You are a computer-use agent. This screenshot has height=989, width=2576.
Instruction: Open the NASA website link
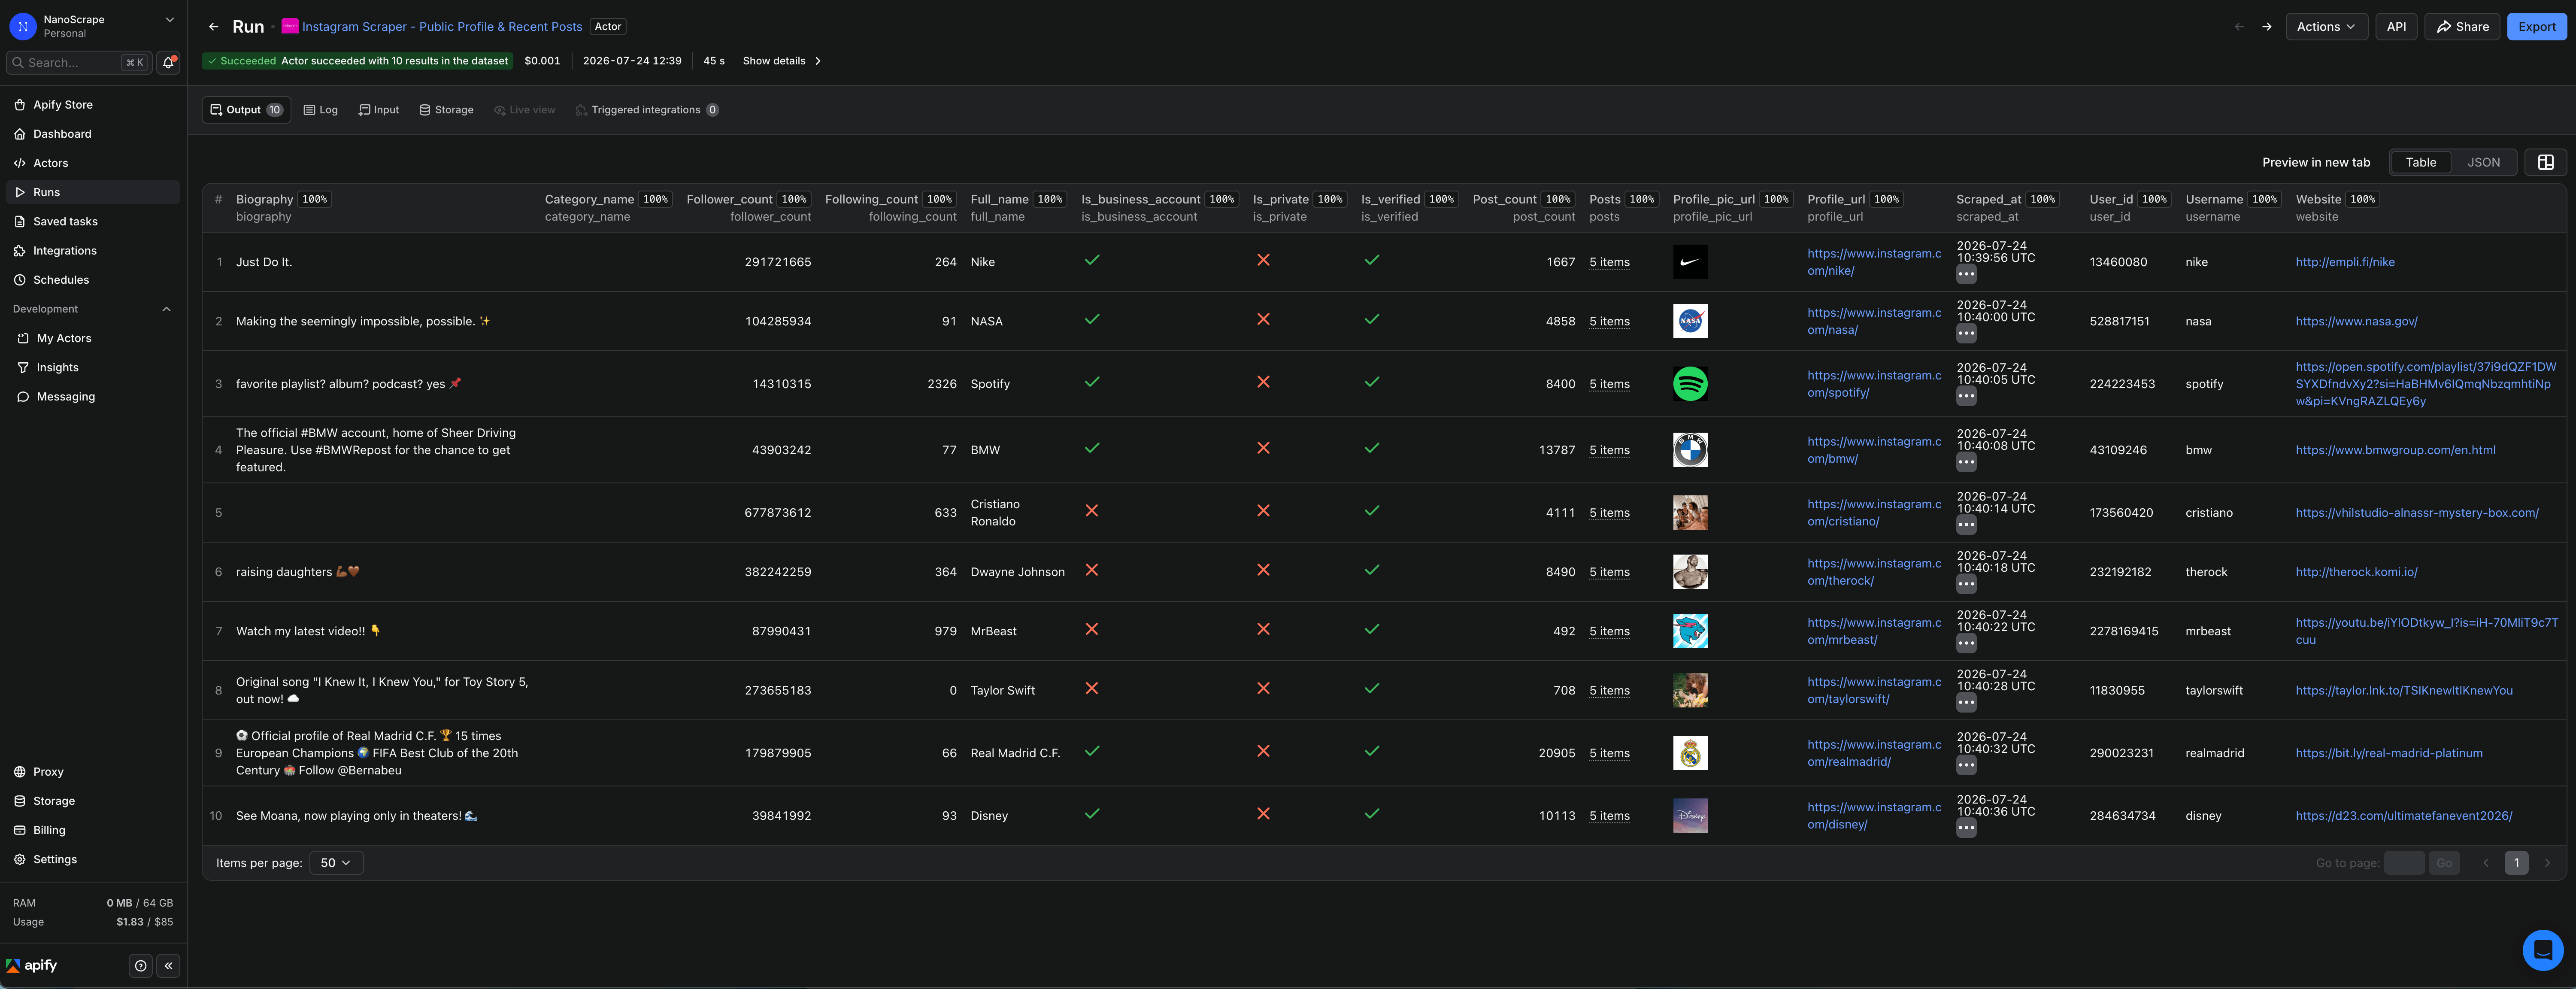(2356, 321)
